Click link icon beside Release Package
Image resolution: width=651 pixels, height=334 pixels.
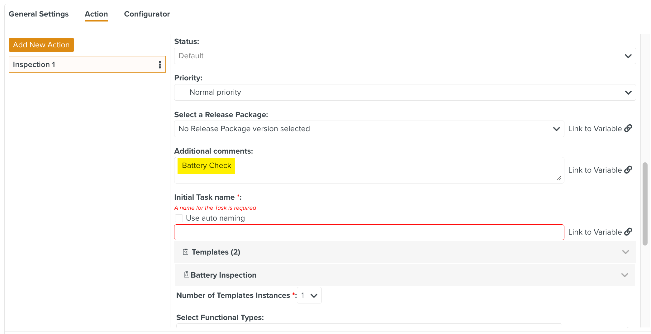(x=628, y=128)
